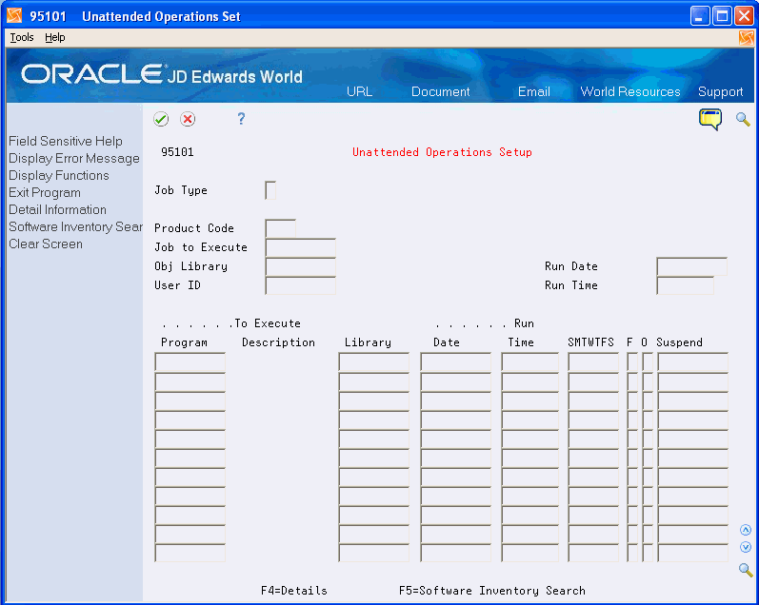Viewport: 759px width, 605px height.
Task: Open the Tools menu
Action: click(22, 38)
